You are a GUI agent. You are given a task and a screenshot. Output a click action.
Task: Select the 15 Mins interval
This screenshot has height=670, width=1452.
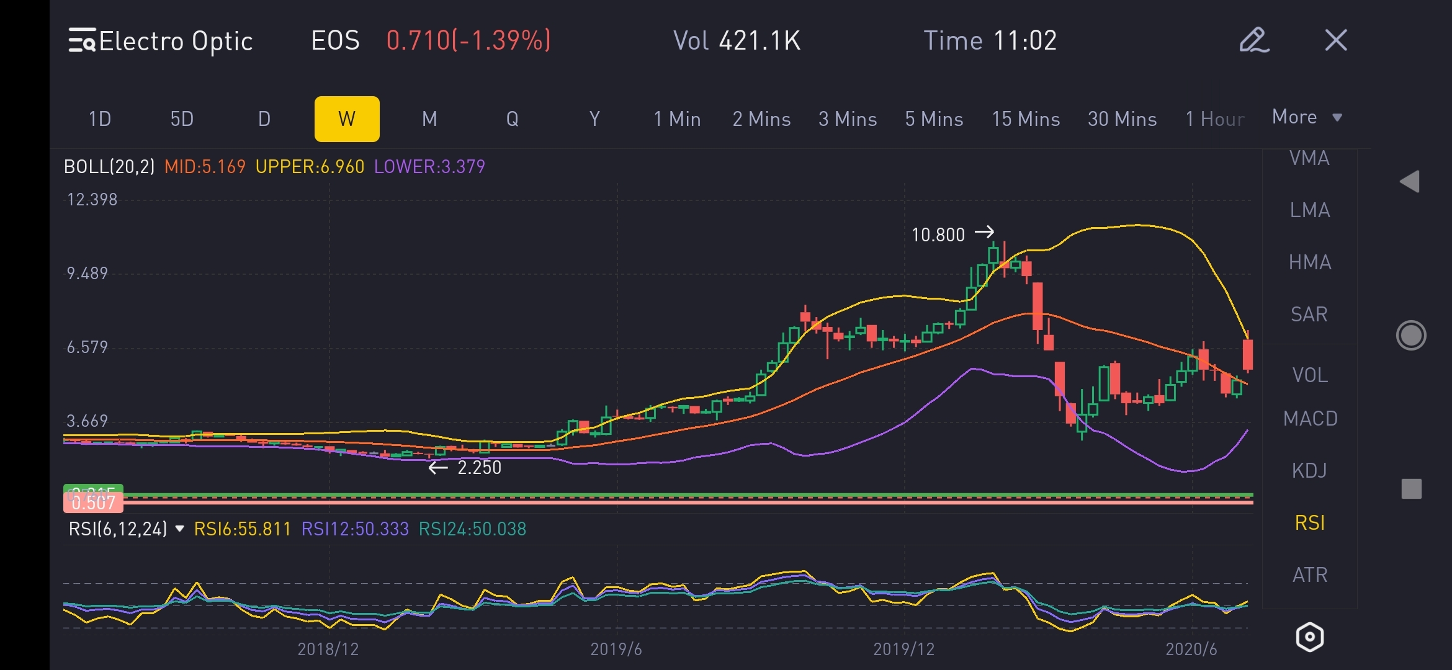pyautogui.click(x=1026, y=119)
